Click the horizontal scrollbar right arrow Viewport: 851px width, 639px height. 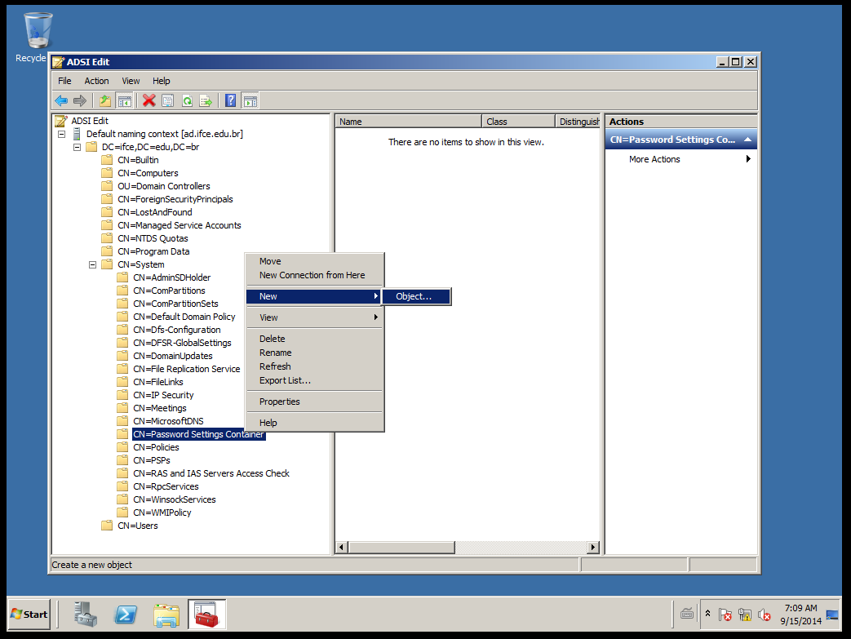(x=593, y=548)
